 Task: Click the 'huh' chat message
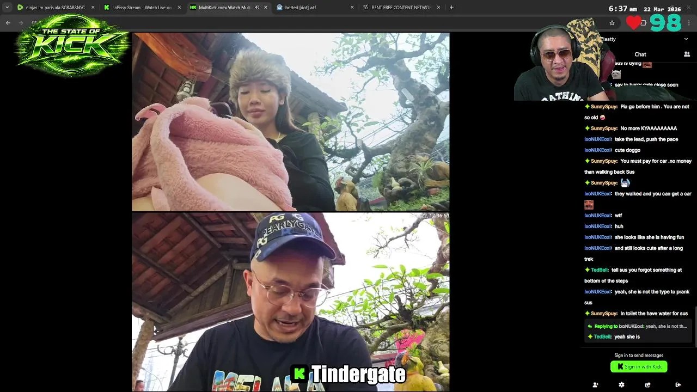click(x=619, y=226)
